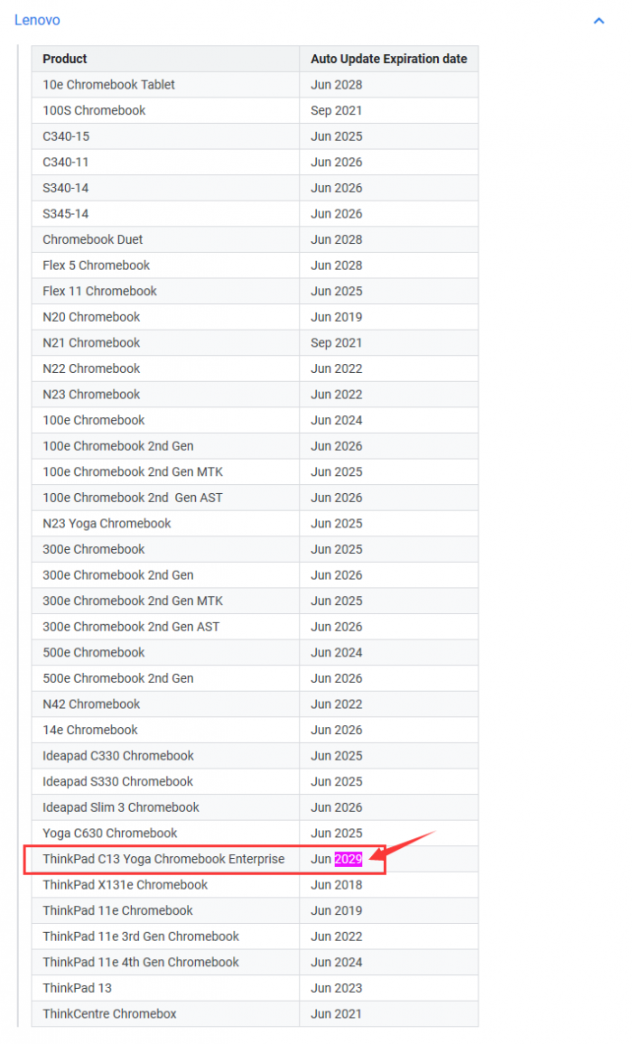Select Flex 5 Chromebook entry
Screen dimensions: 632x1044
pyautogui.click(x=97, y=266)
